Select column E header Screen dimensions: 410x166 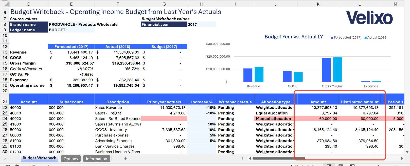coord(71,4)
